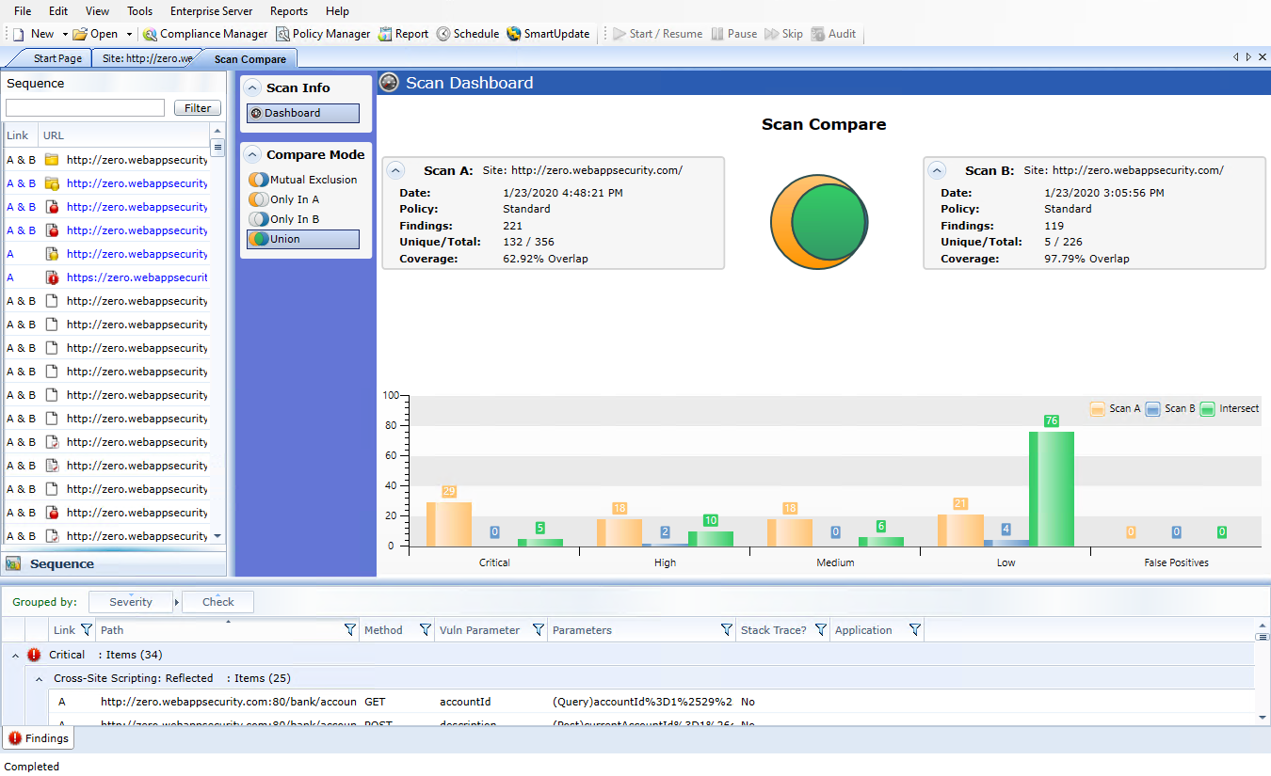
Task: Collapse Cross-Site Scripting: Reflected group
Action: click(40, 678)
